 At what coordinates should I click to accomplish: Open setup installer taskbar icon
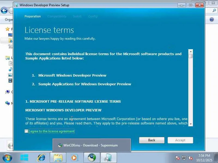(108, 158)
